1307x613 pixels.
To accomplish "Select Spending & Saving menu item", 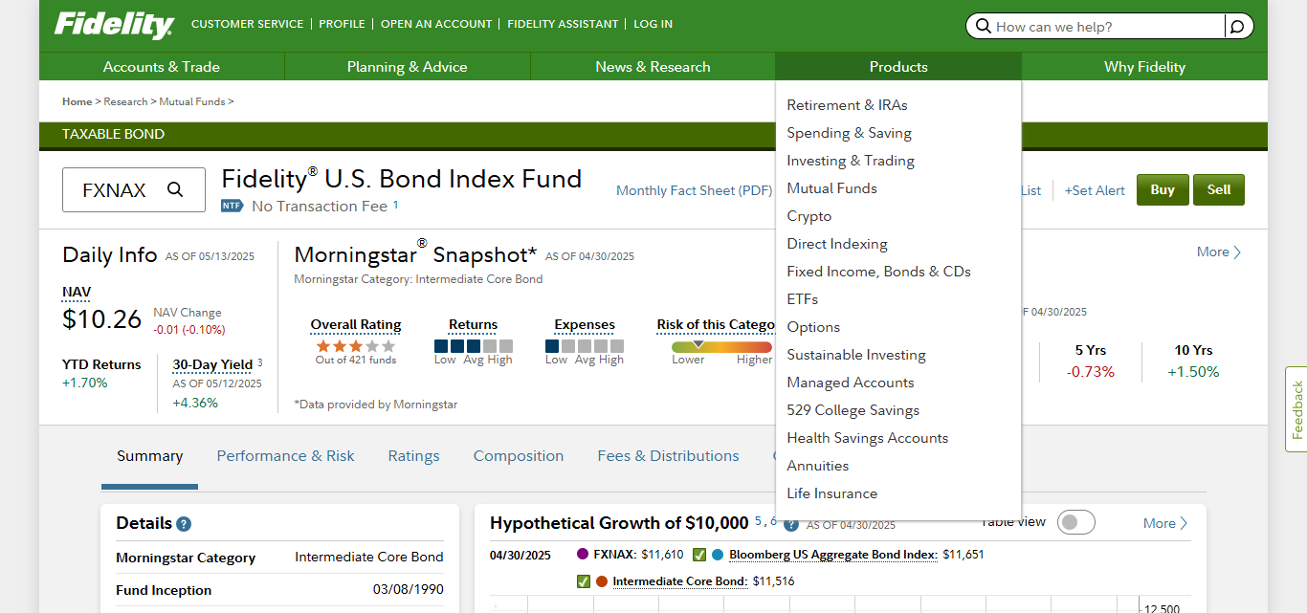I will click(849, 133).
